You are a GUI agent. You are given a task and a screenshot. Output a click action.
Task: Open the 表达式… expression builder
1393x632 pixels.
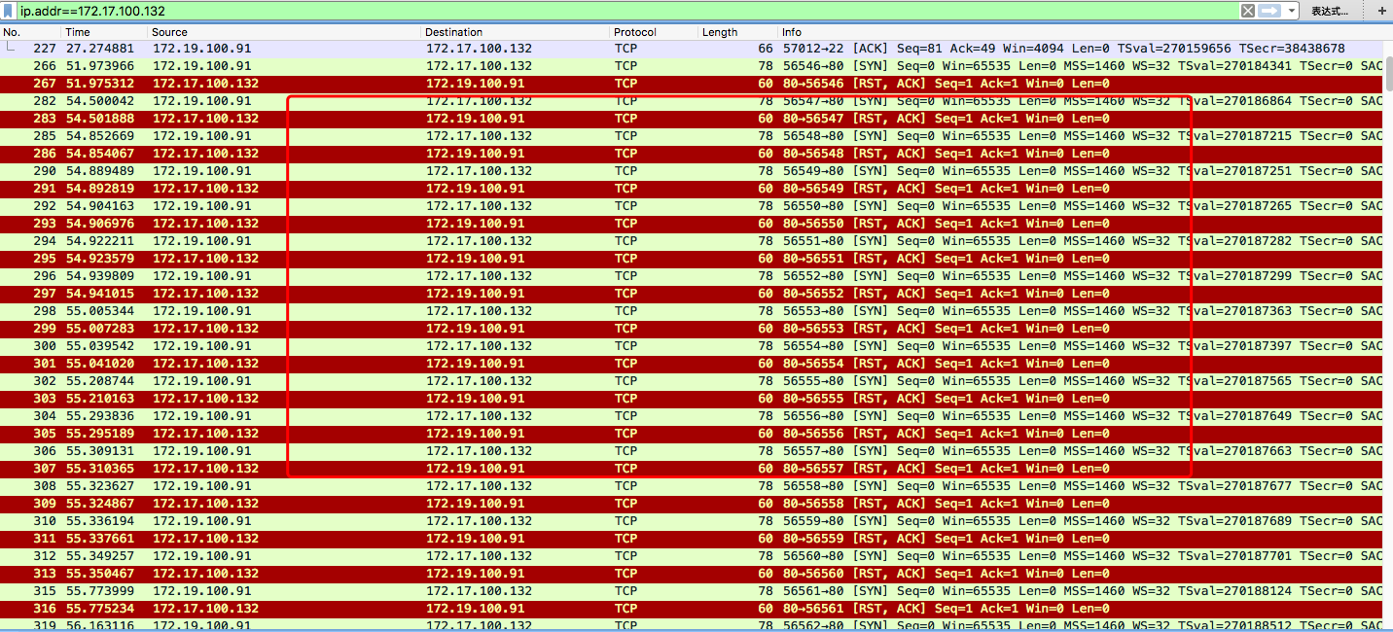coord(1330,11)
